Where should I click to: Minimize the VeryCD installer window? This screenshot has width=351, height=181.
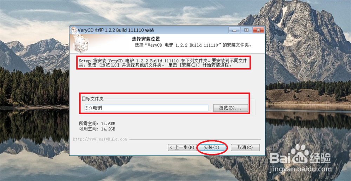(x=234, y=30)
